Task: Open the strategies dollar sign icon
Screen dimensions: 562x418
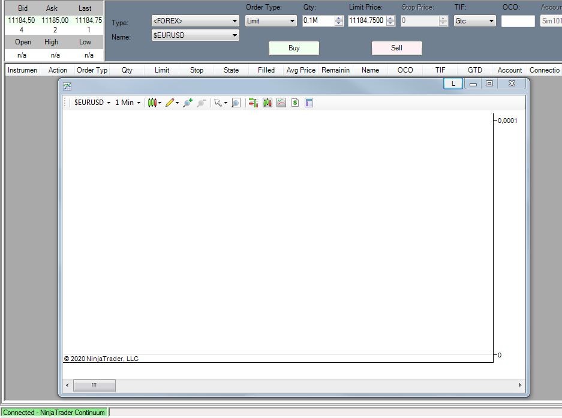Action: tap(295, 103)
